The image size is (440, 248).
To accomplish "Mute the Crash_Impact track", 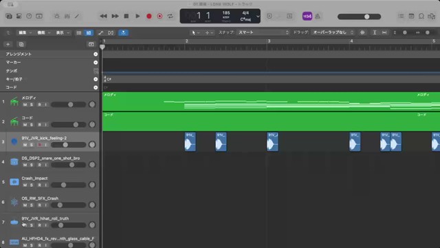I will [x=25, y=185].
